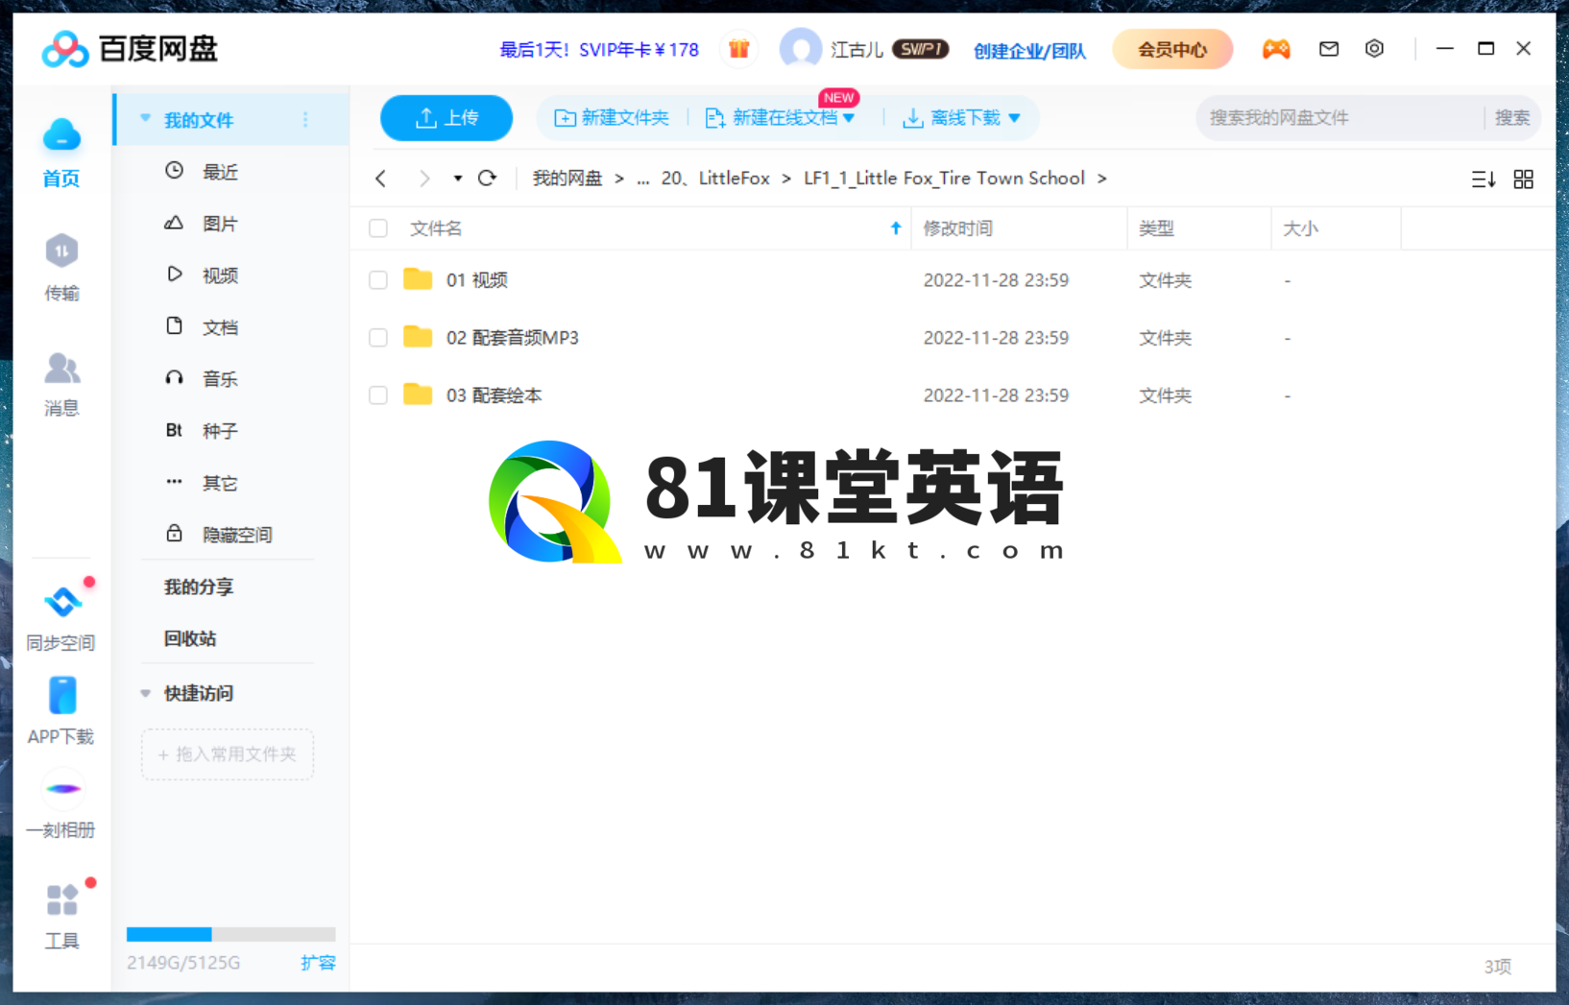Click the SVIP1 membership badge
The height and width of the screenshot is (1005, 1569).
click(920, 49)
